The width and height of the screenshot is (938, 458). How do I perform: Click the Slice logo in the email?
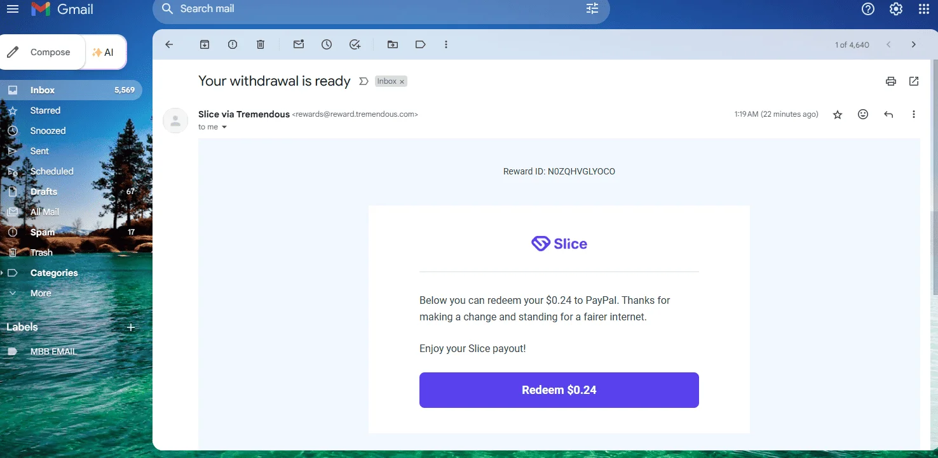(x=559, y=244)
